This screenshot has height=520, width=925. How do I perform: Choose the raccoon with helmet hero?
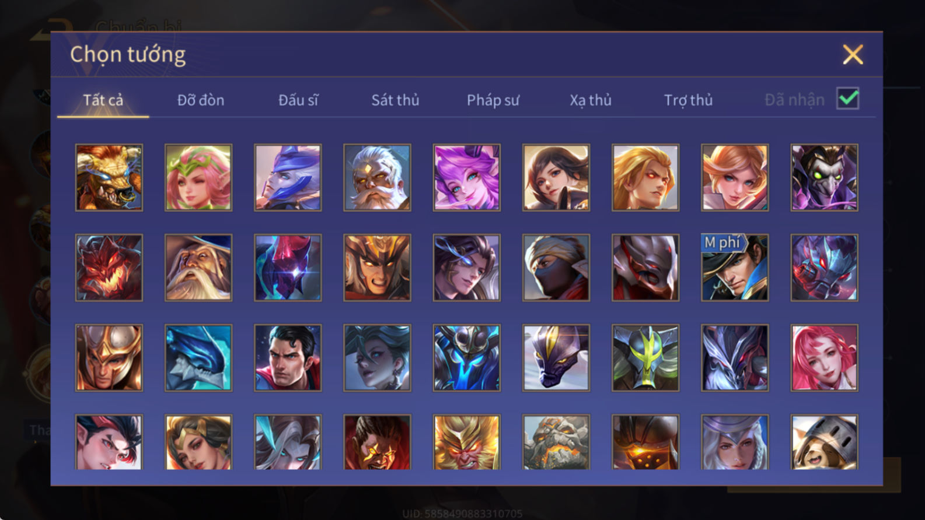(824, 442)
